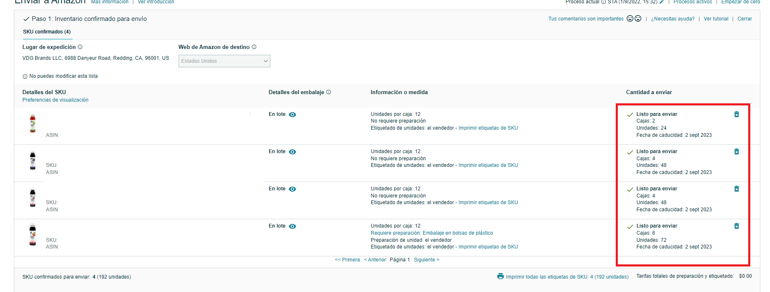This screenshot has width=770, height=292.
Task: Click the Listo para enviar checkmark for 24 units
Action: click(x=630, y=115)
